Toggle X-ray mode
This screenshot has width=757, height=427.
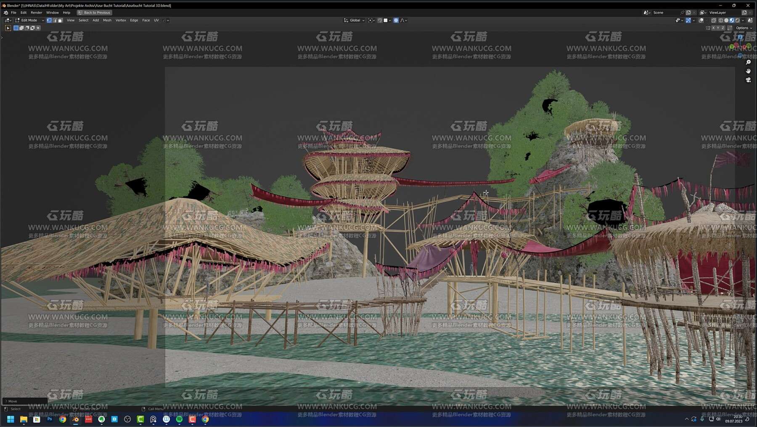[x=714, y=20]
